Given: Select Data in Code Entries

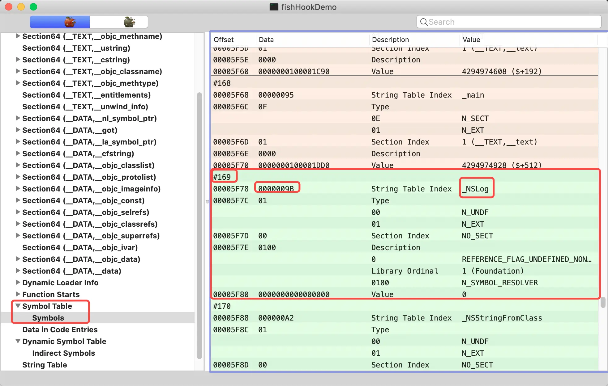Looking at the screenshot, I should (60, 329).
